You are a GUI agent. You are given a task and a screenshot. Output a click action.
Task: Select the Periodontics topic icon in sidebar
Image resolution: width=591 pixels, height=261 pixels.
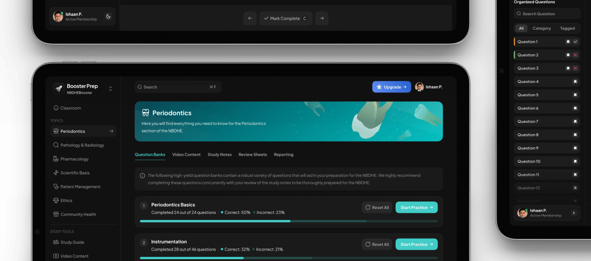point(56,131)
